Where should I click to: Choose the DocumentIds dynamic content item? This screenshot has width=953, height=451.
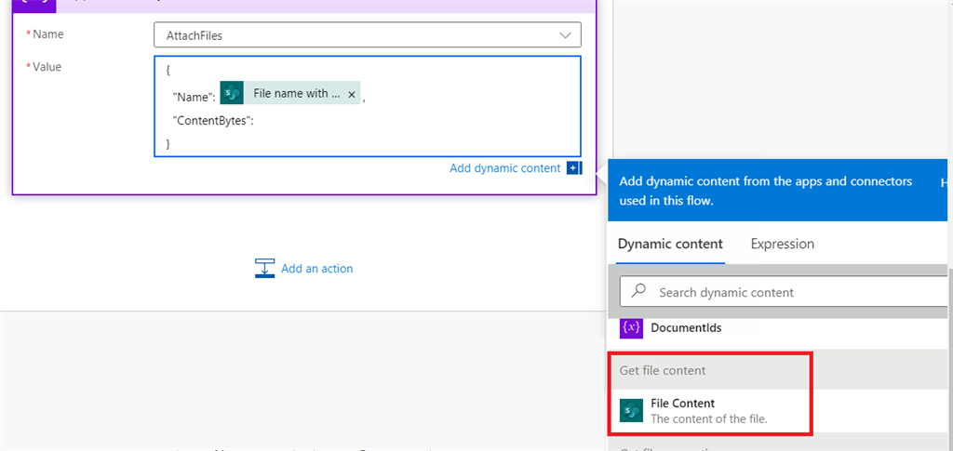point(686,327)
